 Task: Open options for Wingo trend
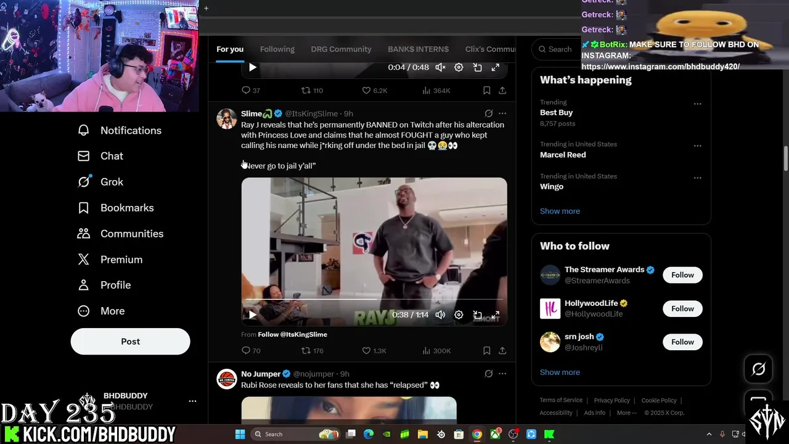pos(697,178)
